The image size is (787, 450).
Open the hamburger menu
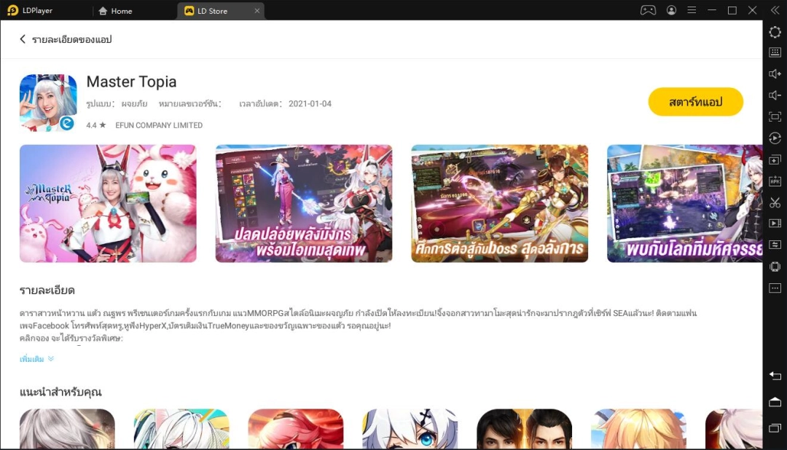click(692, 10)
